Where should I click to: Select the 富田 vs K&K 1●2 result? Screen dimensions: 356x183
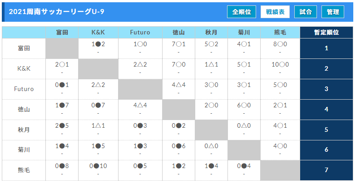(x=98, y=44)
